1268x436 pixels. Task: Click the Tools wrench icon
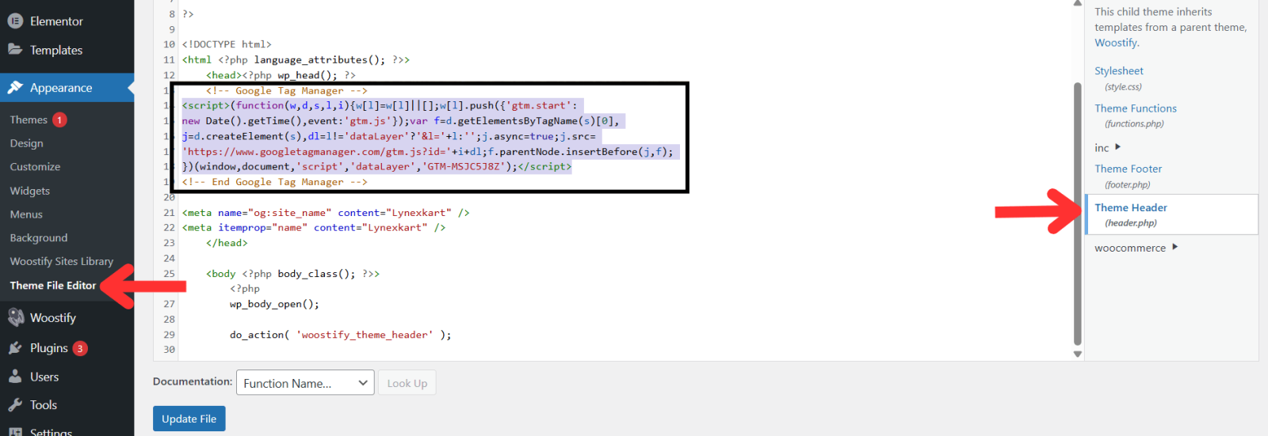[x=15, y=405]
